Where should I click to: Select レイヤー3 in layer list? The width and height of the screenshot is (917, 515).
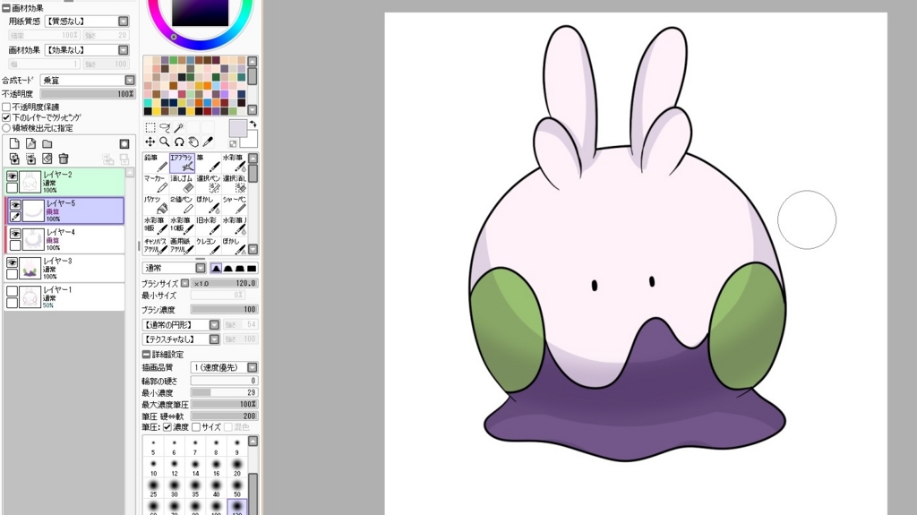pyautogui.click(x=64, y=269)
